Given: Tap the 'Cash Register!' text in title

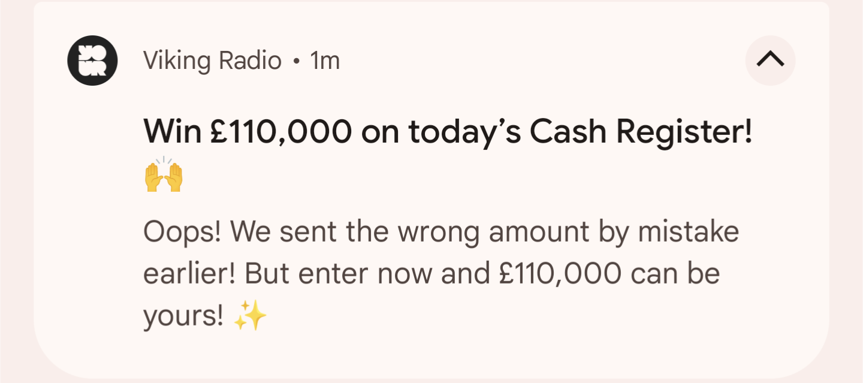Looking at the screenshot, I should tap(641, 132).
